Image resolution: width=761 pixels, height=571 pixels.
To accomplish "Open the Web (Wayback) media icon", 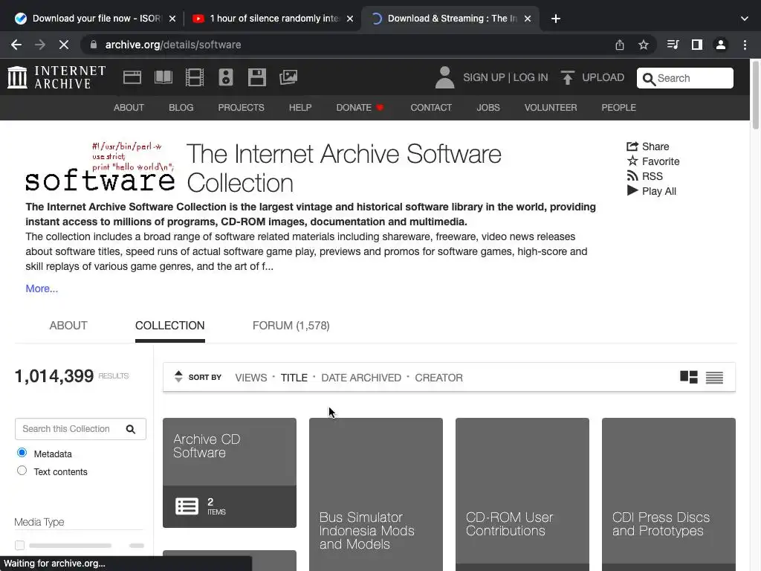I will click(132, 77).
